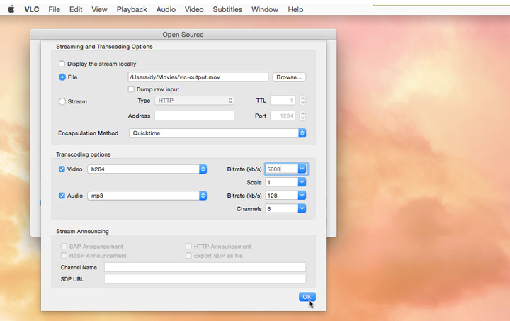
Task: Open the VLC application menu
Action: (x=32, y=9)
